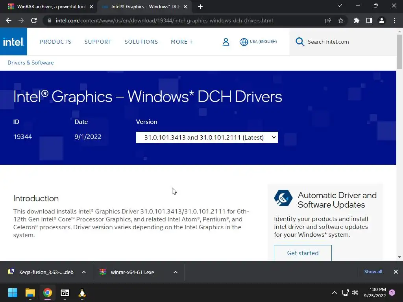Viewport: 403px width, 302px height.
Task: Show all downloads
Action: (373, 272)
